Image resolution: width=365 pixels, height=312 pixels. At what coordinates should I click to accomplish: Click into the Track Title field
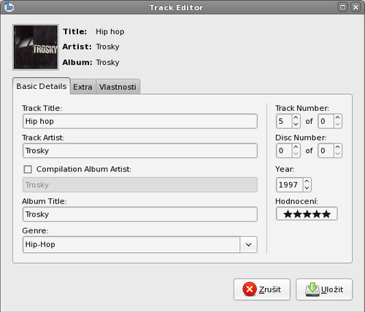(x=140, y=121)
